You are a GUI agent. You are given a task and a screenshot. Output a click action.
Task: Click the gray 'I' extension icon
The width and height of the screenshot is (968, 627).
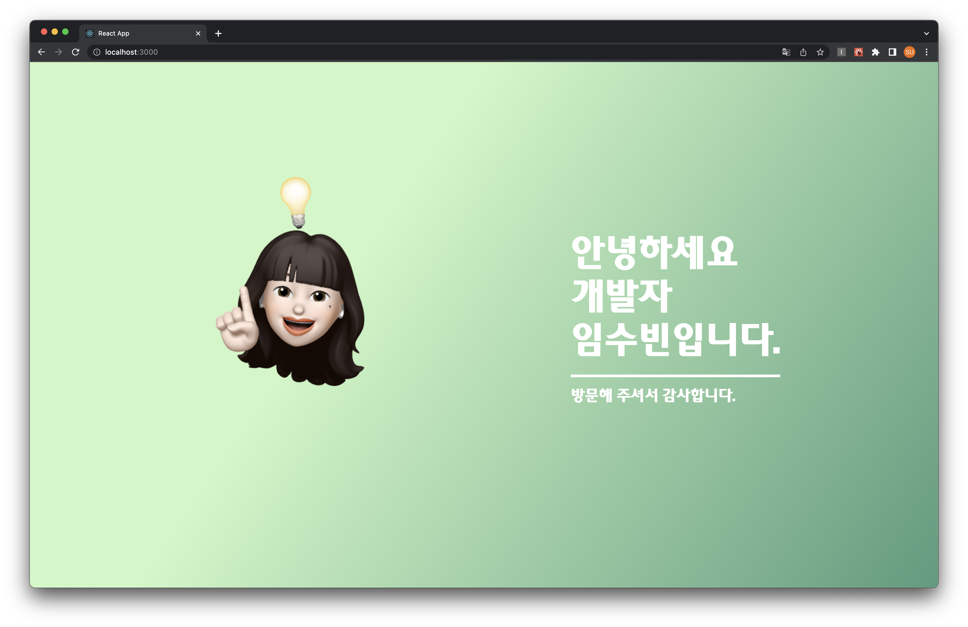pos(841,52)
